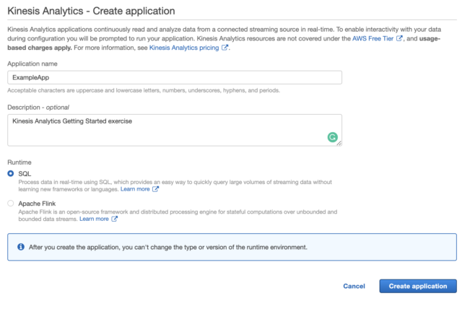Click the Application name label

click(x=32, y=64)
